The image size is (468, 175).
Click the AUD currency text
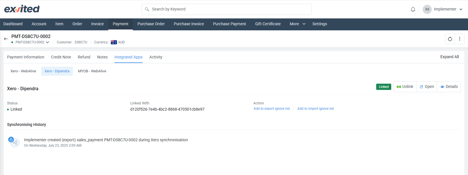coord(122,42)
